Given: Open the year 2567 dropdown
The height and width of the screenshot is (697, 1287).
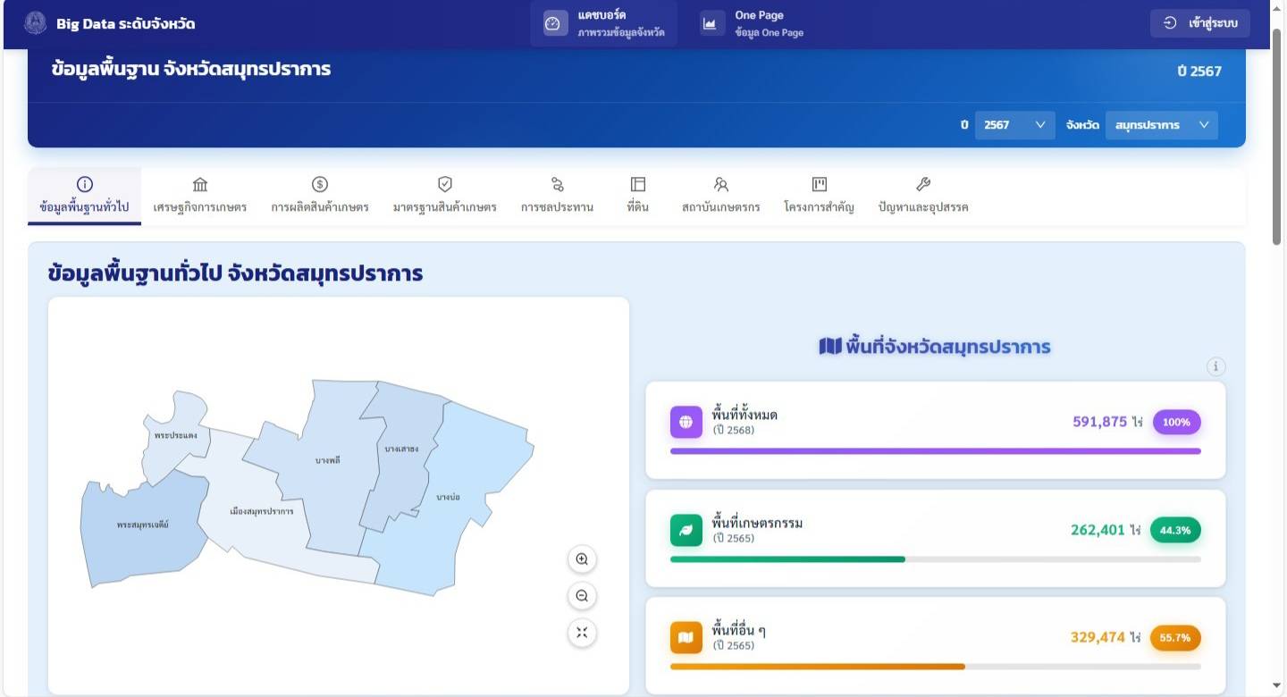Looking at the screenshot, I should tap(1014, 125).
